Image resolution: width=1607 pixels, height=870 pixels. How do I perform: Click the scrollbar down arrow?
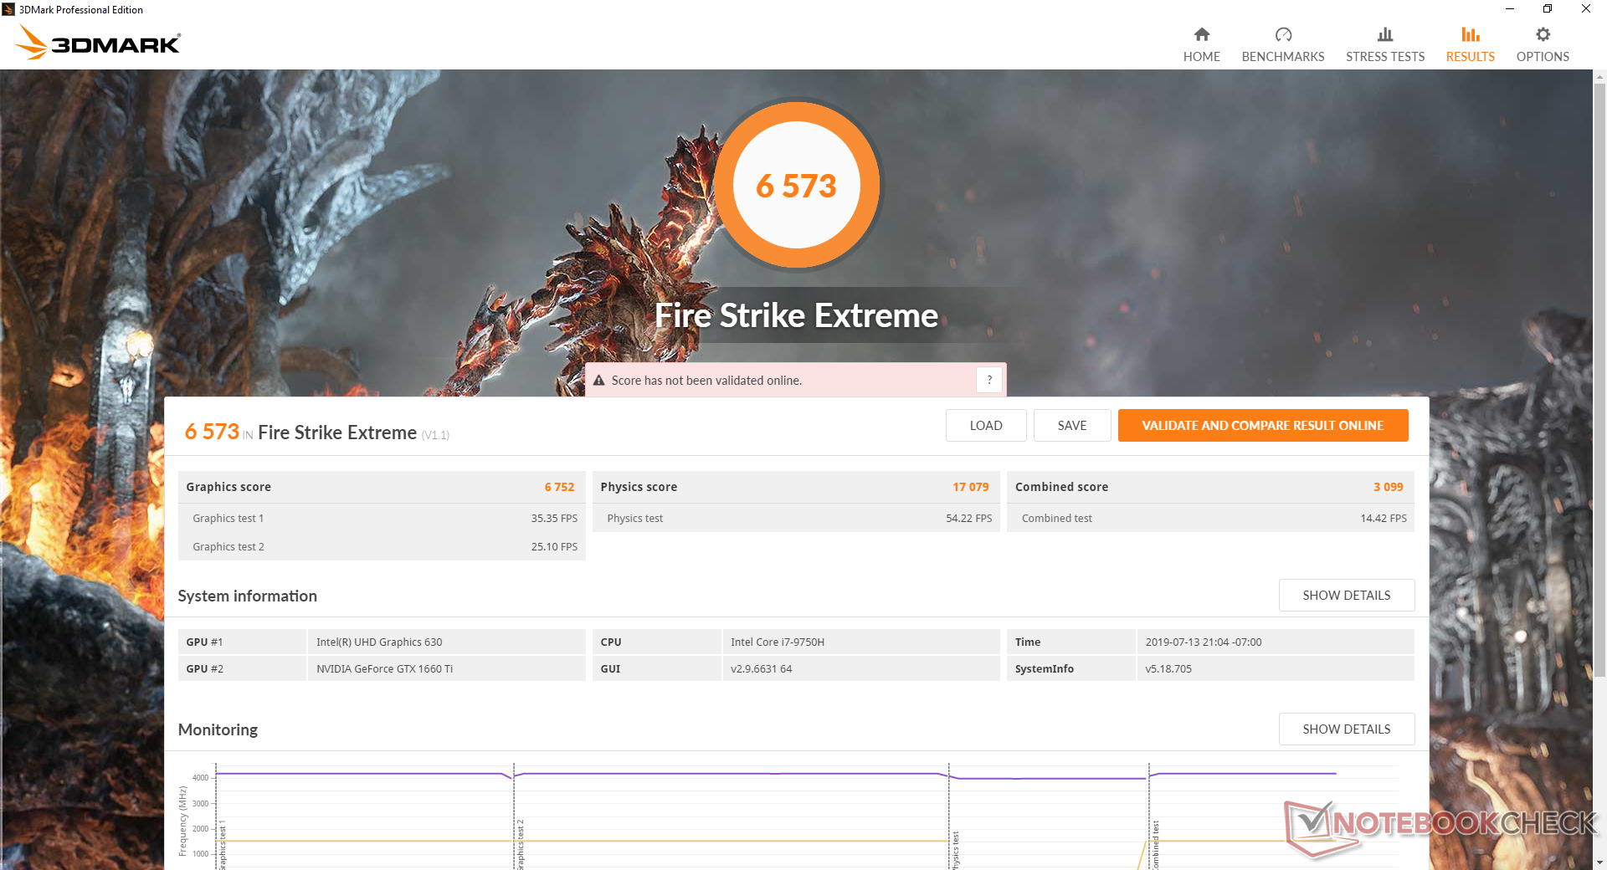[x=1599, y=862]
